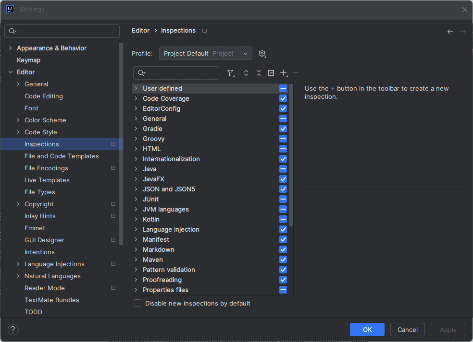
Task: Collapse the Editor section in sidebar
Action: [x=11, y=72]
